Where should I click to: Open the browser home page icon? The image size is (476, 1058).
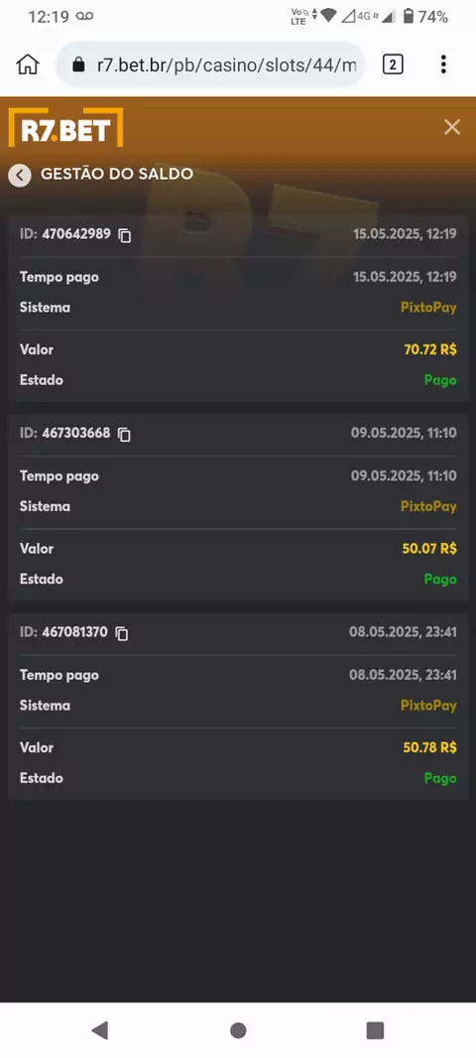(28, 65)
